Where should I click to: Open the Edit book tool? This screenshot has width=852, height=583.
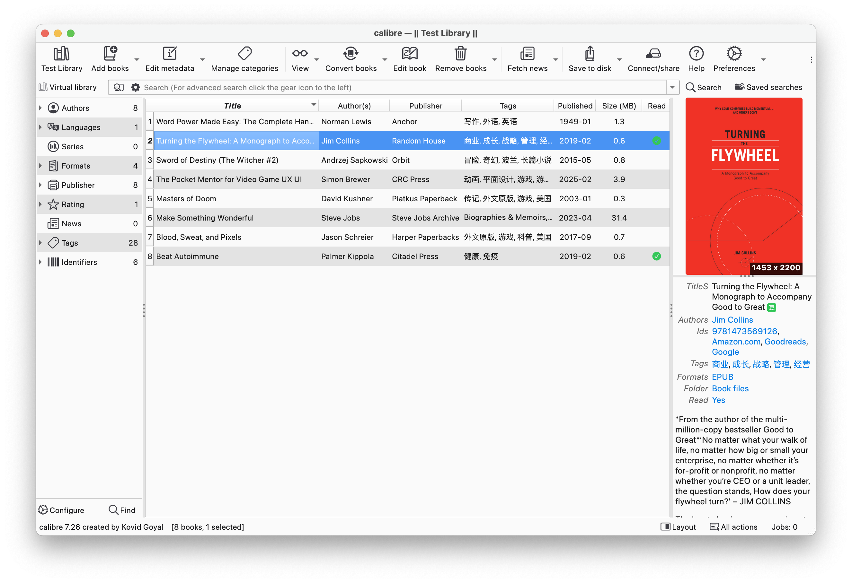point(410,54)
